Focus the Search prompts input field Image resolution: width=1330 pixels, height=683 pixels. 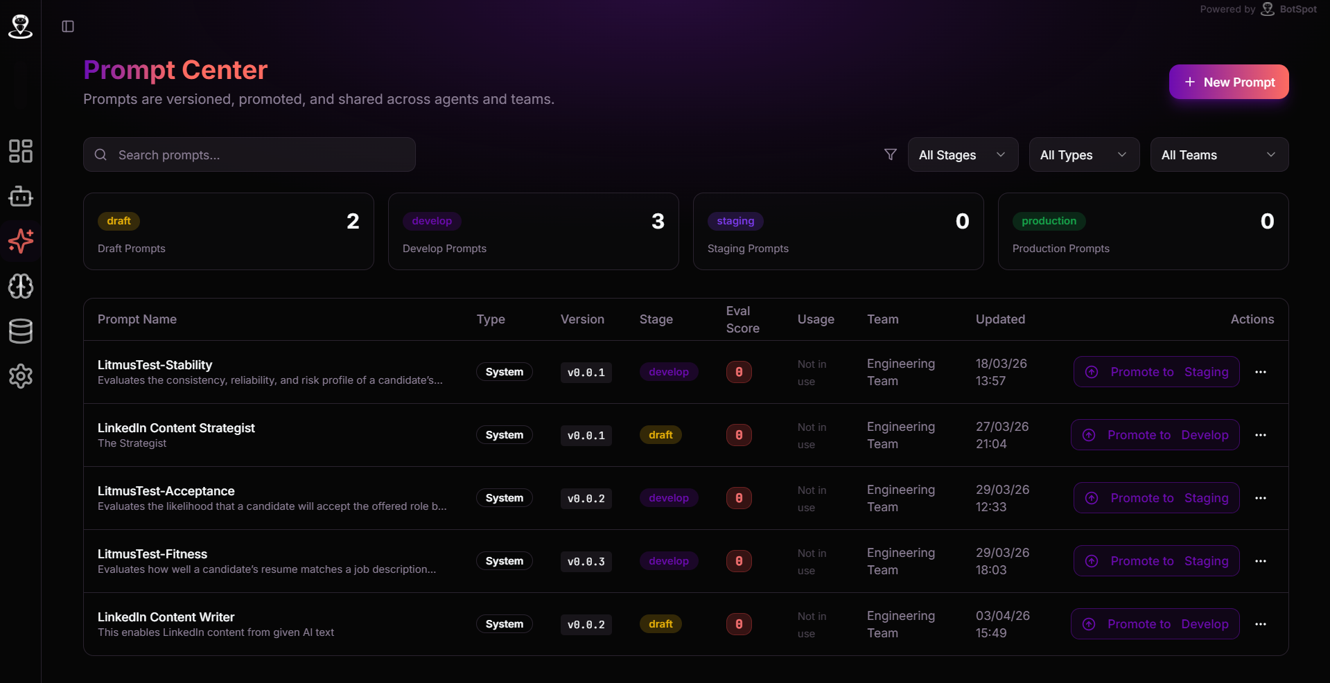coord(250,154)
